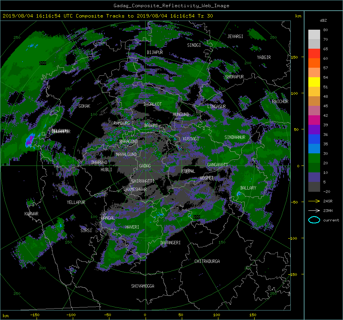This screenshot has width=343, height=320.
Task: Click the 'SIRSI' city label
Action: (86, 231)
